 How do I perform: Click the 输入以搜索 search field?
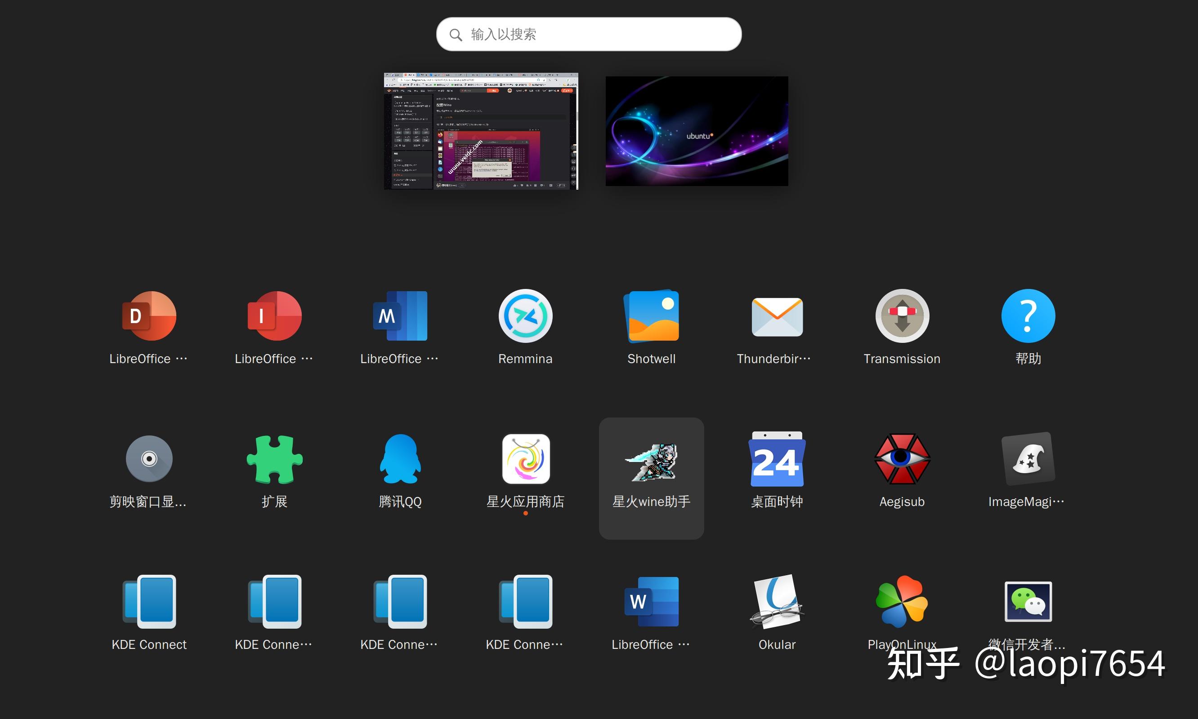588,34
